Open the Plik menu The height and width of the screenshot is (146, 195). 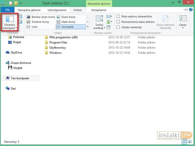point(8,10)
